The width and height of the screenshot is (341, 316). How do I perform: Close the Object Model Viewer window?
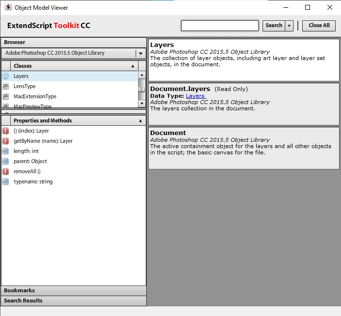pyautogui.click(x=330, y=7)
